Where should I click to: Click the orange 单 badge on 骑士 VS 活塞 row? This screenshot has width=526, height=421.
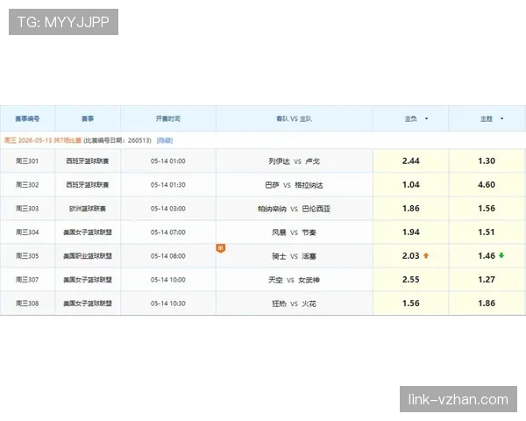tap(220, 248)
